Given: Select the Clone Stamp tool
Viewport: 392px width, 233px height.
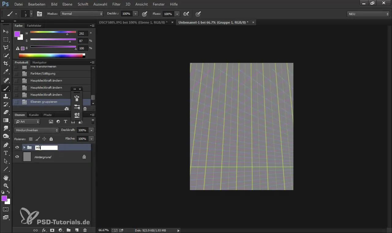Looking at the screenshot, I should (6, 96).
